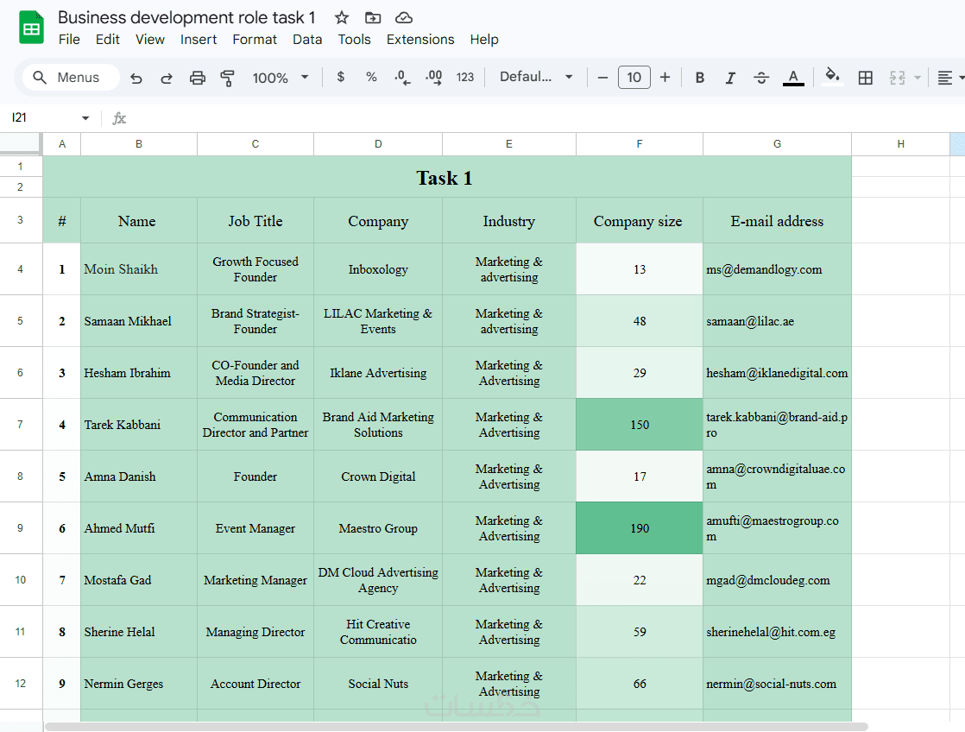Open the Google Sheets home icon

31,28
